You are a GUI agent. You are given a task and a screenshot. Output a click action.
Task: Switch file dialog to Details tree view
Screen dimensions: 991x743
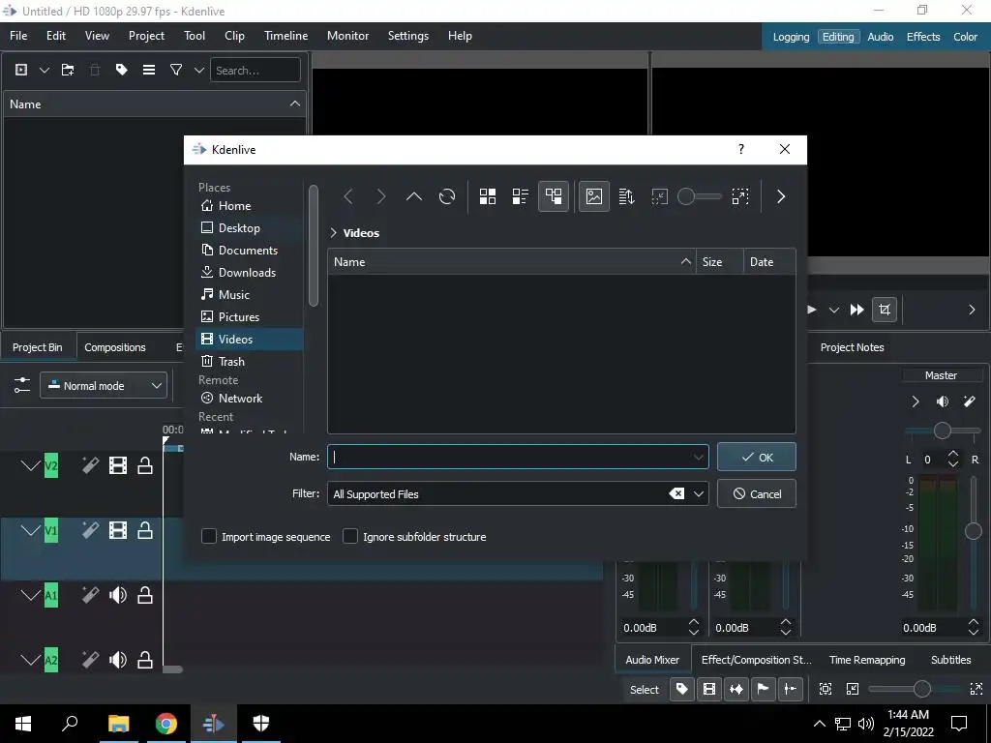coord(553,196)
